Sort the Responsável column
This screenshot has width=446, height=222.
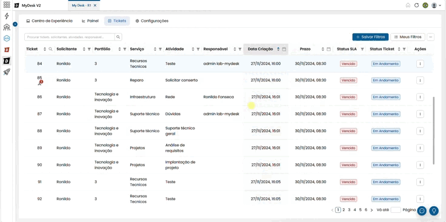(x=235, y=49)
